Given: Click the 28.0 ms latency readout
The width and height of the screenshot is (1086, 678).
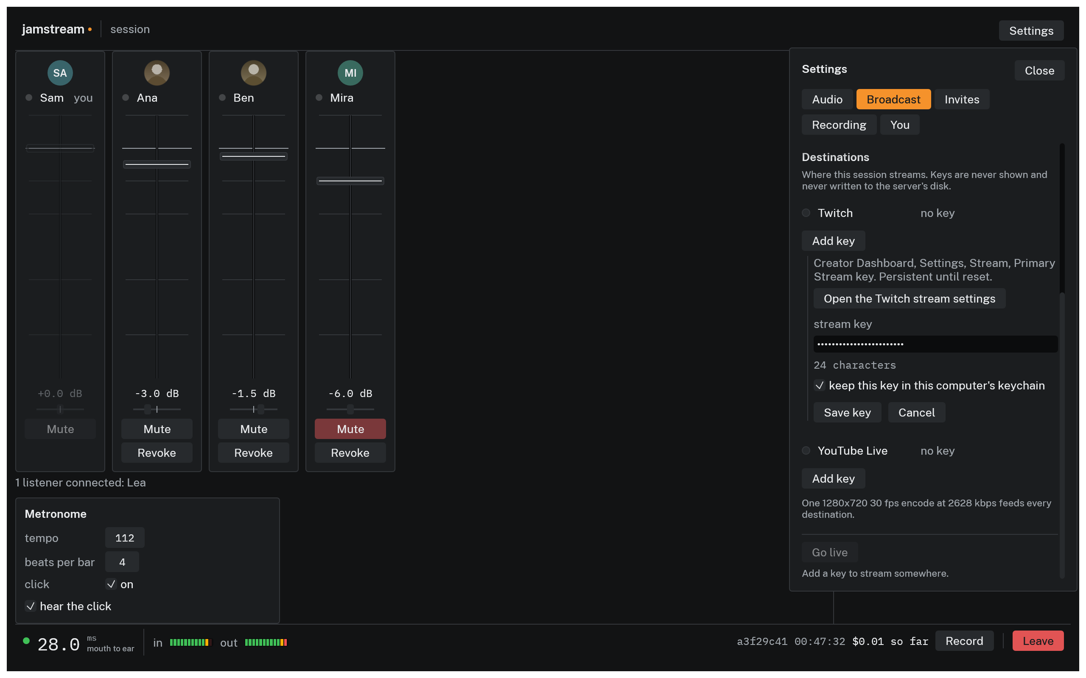Looking at the screenshot, I should pyautogui.click(x=59, y=645).
